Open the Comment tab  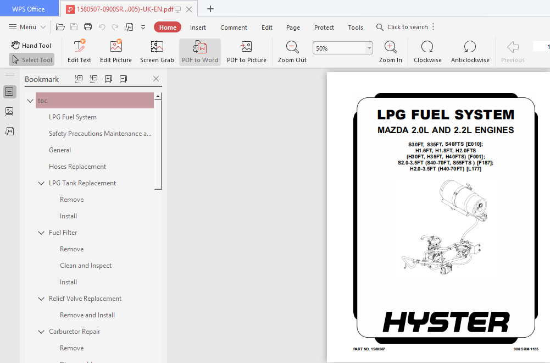coord(234,28)
